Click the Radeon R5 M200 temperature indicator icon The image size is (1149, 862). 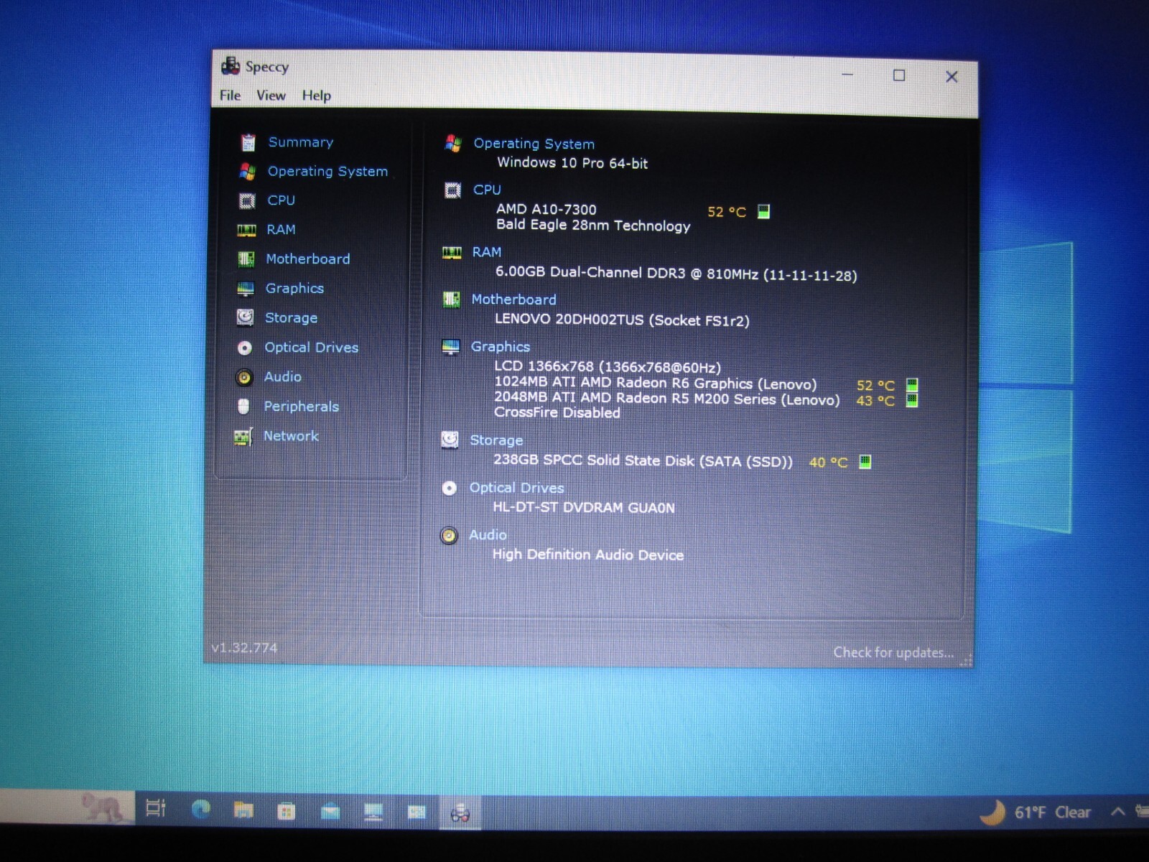[x=912, y=400]
